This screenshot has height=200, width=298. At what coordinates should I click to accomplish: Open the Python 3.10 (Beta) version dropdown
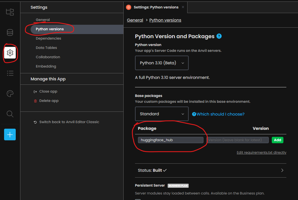(x=162, y=63)
